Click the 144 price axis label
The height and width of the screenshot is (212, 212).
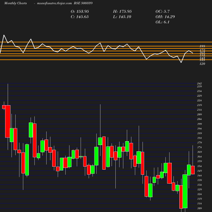(199, 176)
